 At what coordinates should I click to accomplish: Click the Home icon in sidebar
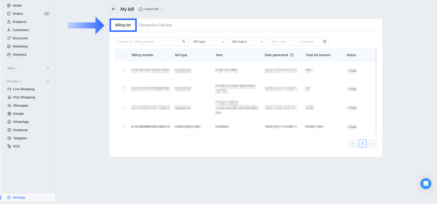pos(9,5)
